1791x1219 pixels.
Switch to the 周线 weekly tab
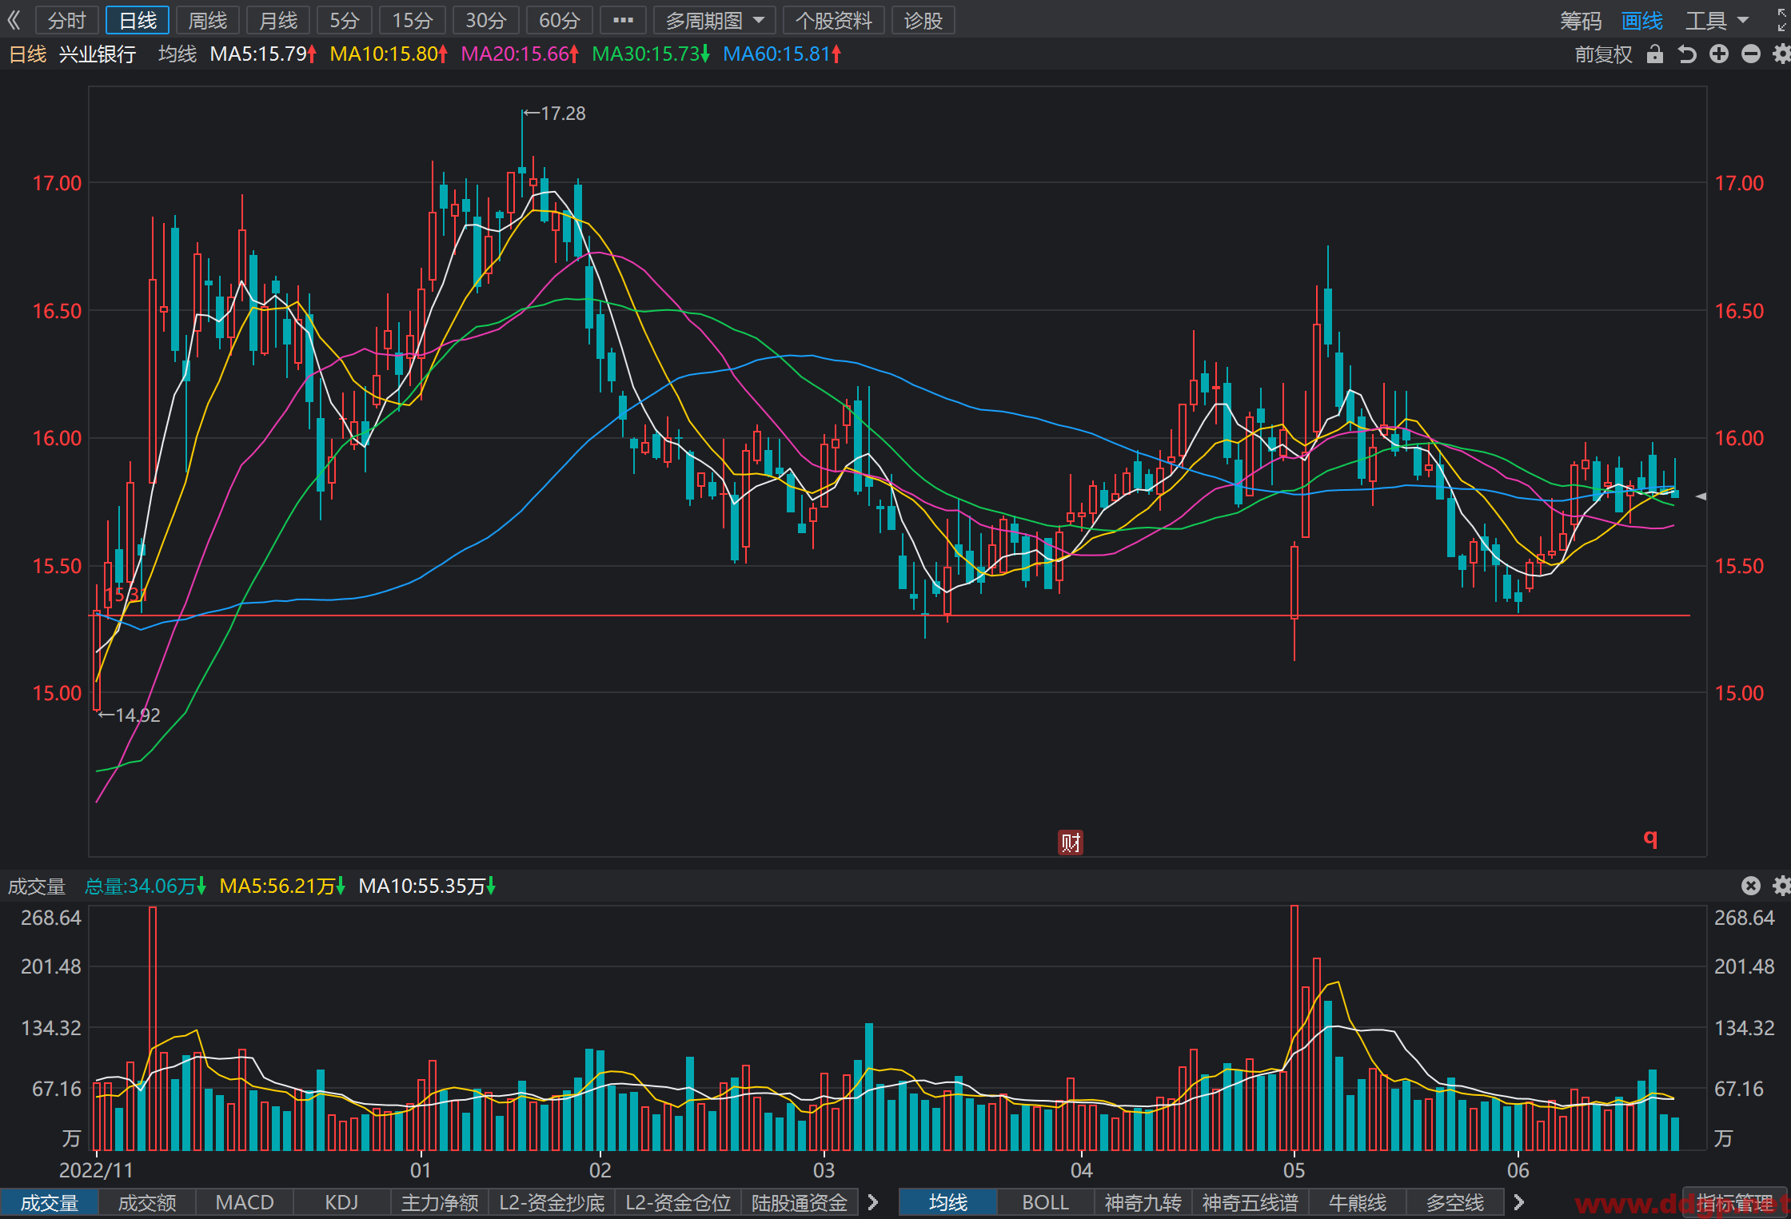[x=208, y=20]
